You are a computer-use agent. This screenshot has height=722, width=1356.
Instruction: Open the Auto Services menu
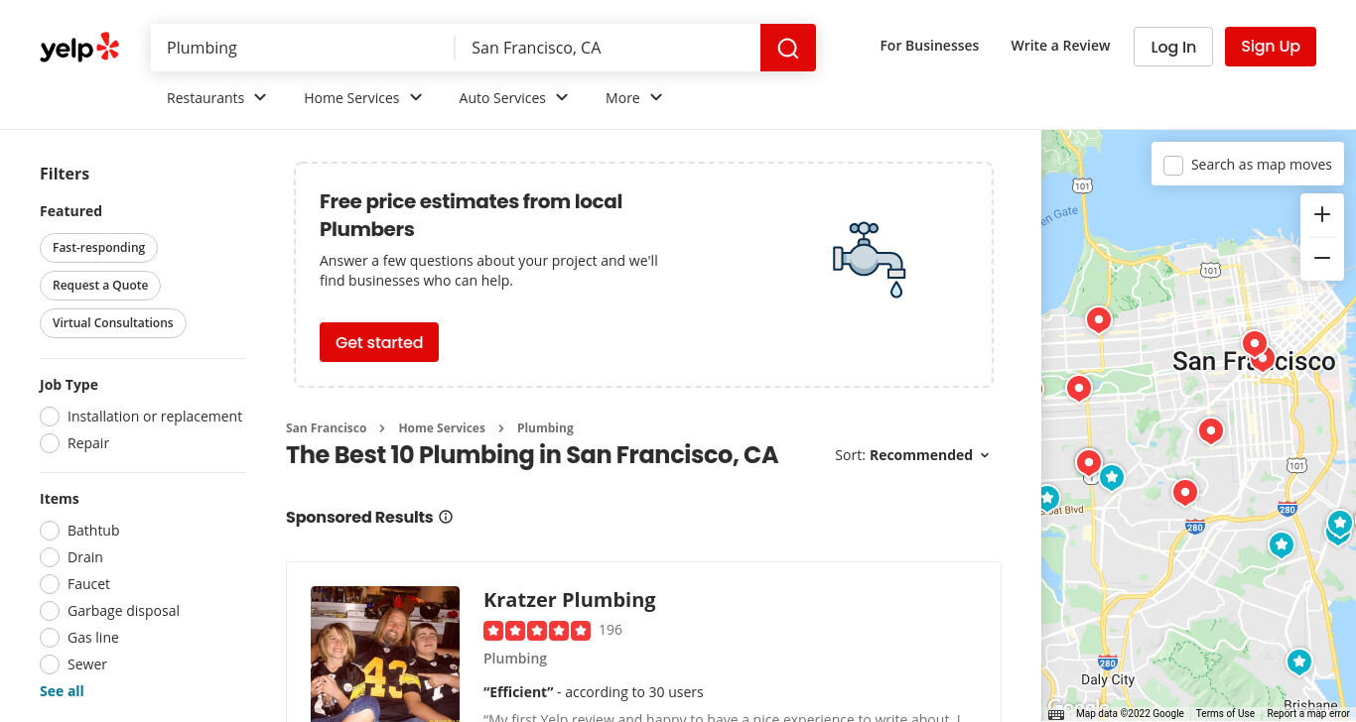click(514, 97)
